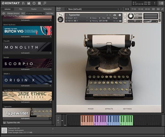Open the SETTINGS page
165x137 pixels.
pyautogui.click(x=127, y=109)
